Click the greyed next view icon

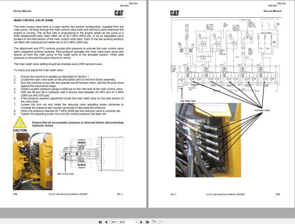160,222
